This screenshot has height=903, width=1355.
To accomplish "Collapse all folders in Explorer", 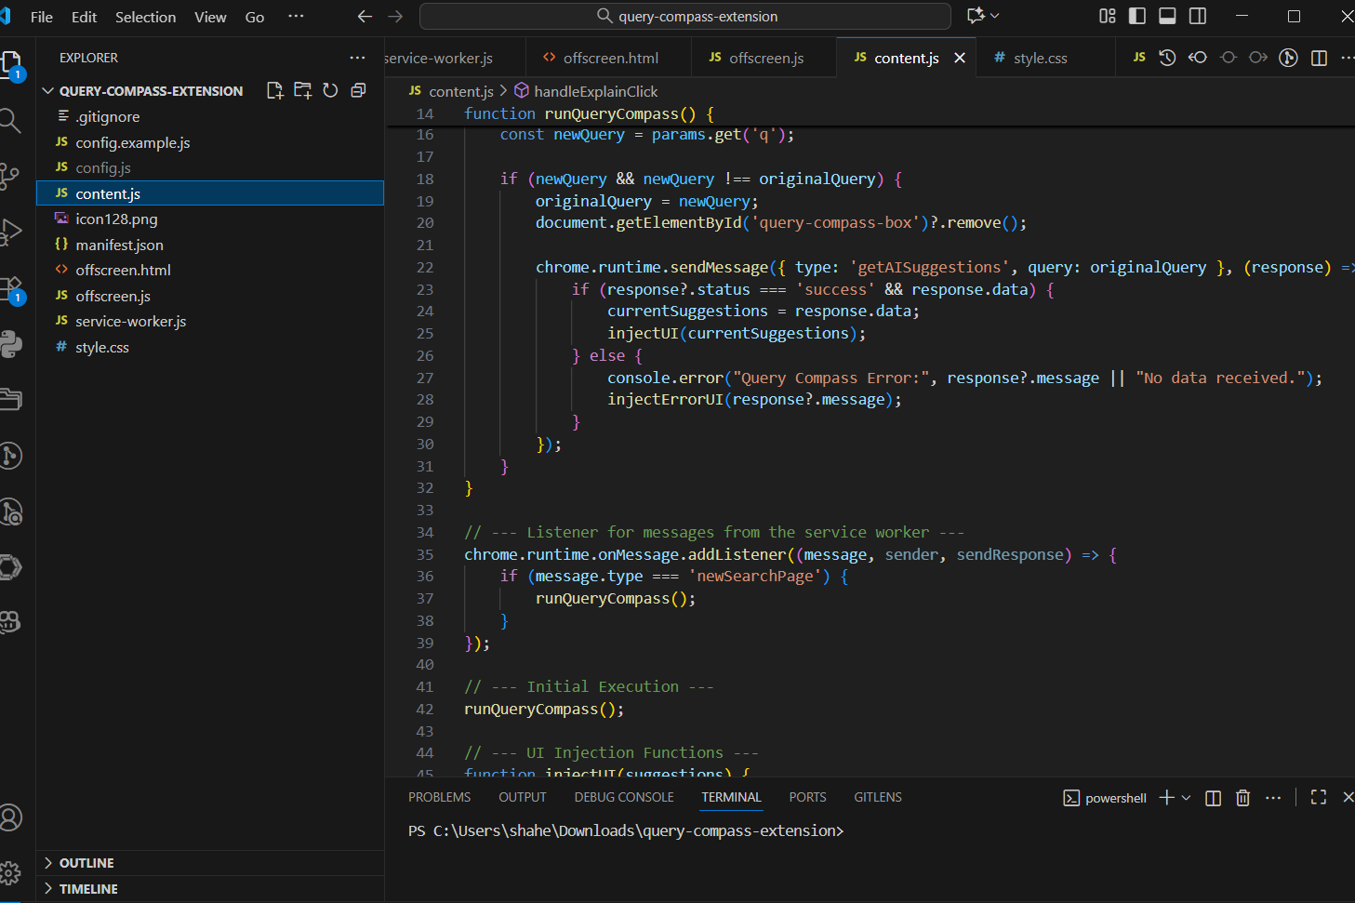I will pyautogui.click(x=358, y=90).
